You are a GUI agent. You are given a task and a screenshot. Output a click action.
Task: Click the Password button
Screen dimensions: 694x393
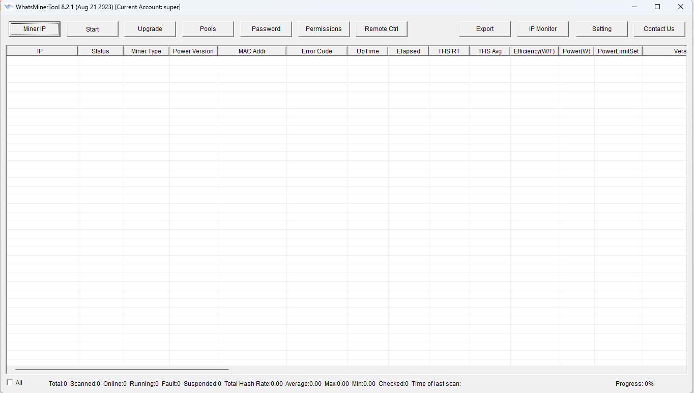266,29
